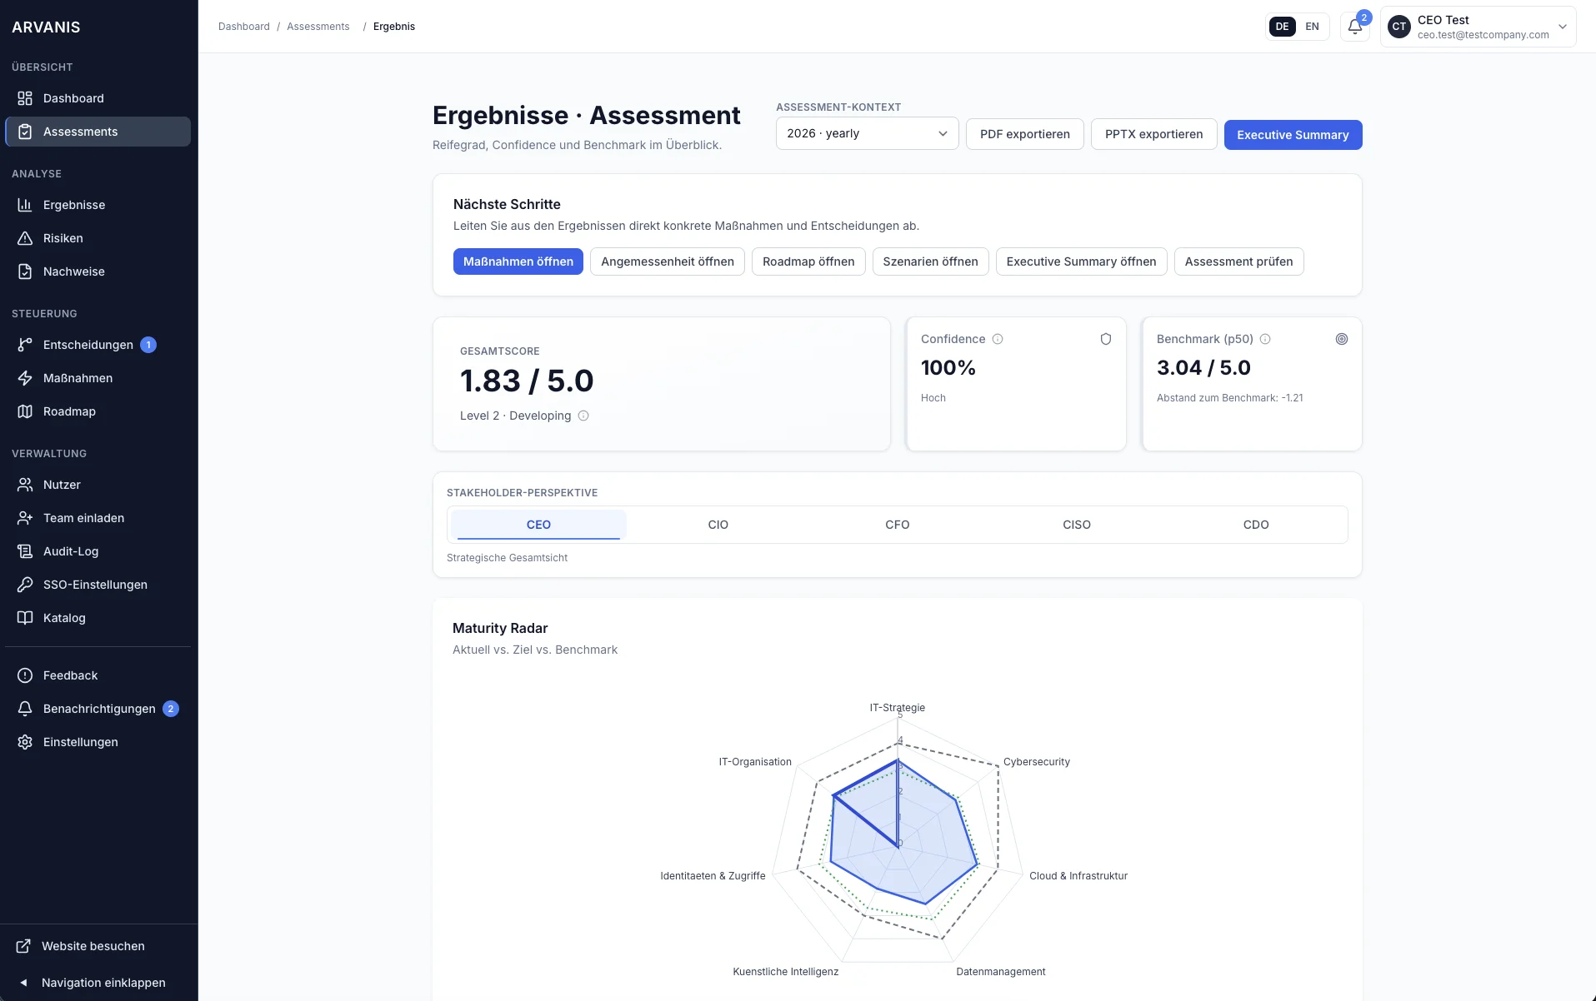Screen dimensions: 1596x1001
Task: Click PDF exportieren button
Action: tap(1024, 134)
